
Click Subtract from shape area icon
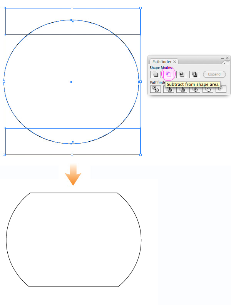click(169, 74)
